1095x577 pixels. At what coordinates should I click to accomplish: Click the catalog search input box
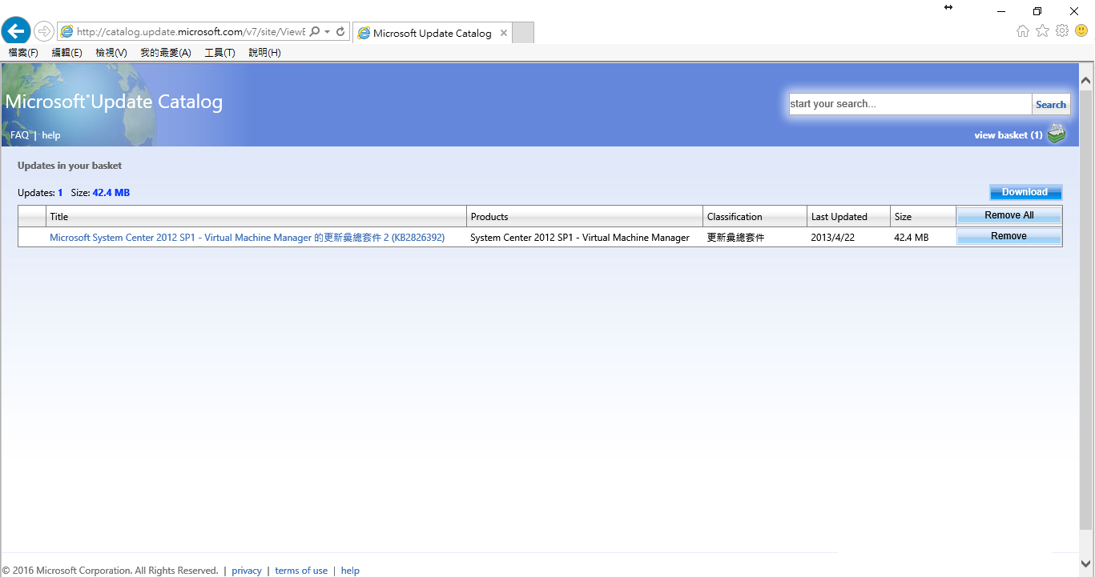pyautogui.click(x=910, y=104)
